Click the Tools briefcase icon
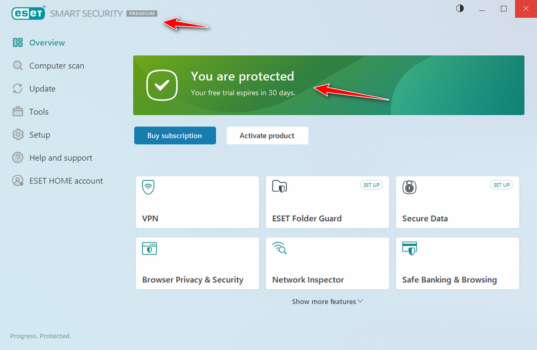The image size is (537, 350). (x=18, y=112)
